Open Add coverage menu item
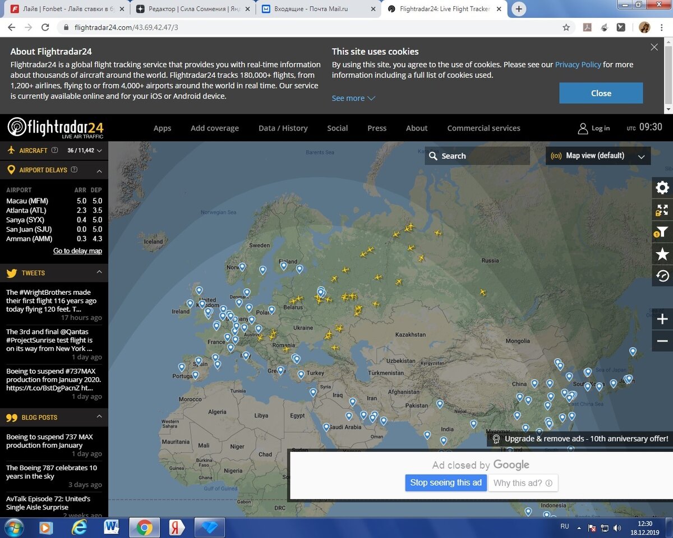 215,128
